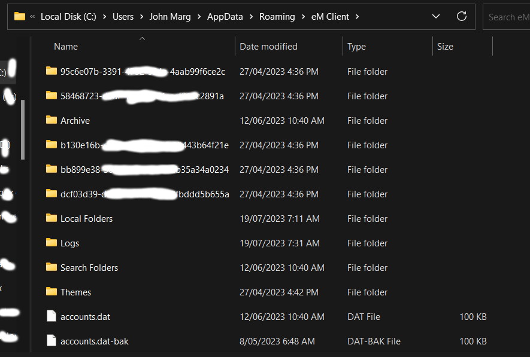Viewport: 530px width, 357px height.
Task: Go to AppData breadcrumb
Action: (x=225, y=17)
